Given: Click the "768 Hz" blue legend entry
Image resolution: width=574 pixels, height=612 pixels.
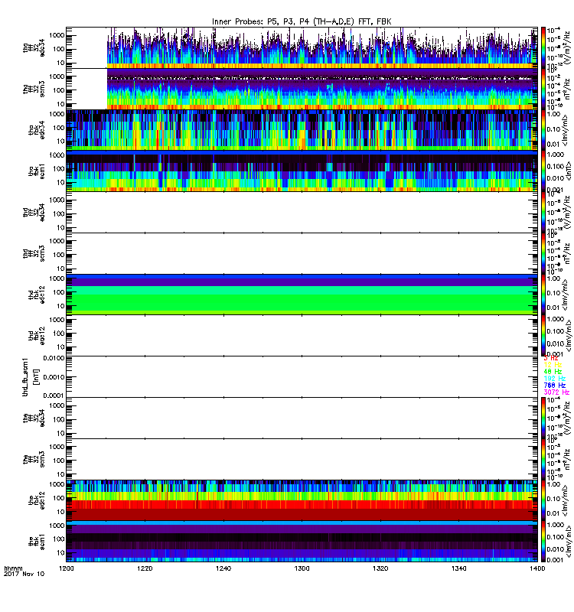Looking at the screenshot, I should point(554,386).
